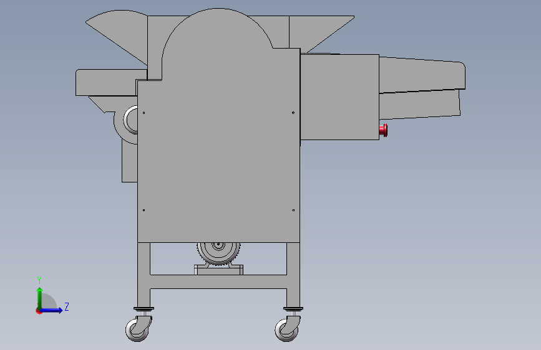This screenshot has width=541, height=350.
Task: Select the lower-left screw hole on the panel
Action: (144, 210)
